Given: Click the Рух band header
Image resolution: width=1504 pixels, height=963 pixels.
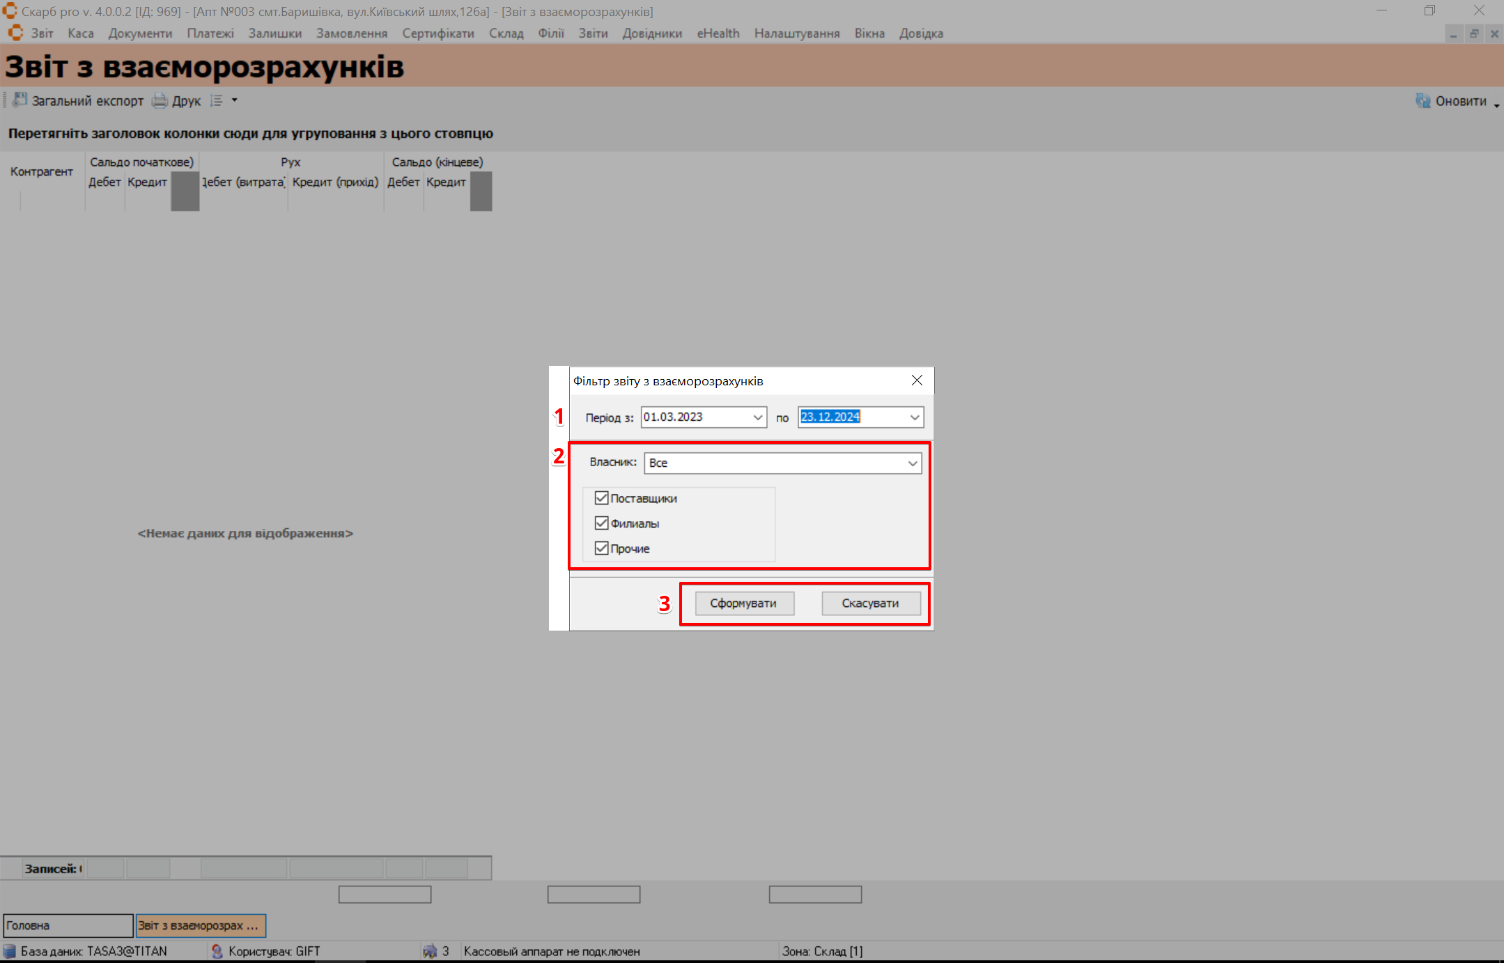Looking at the screenshot, I should (291, 162).
